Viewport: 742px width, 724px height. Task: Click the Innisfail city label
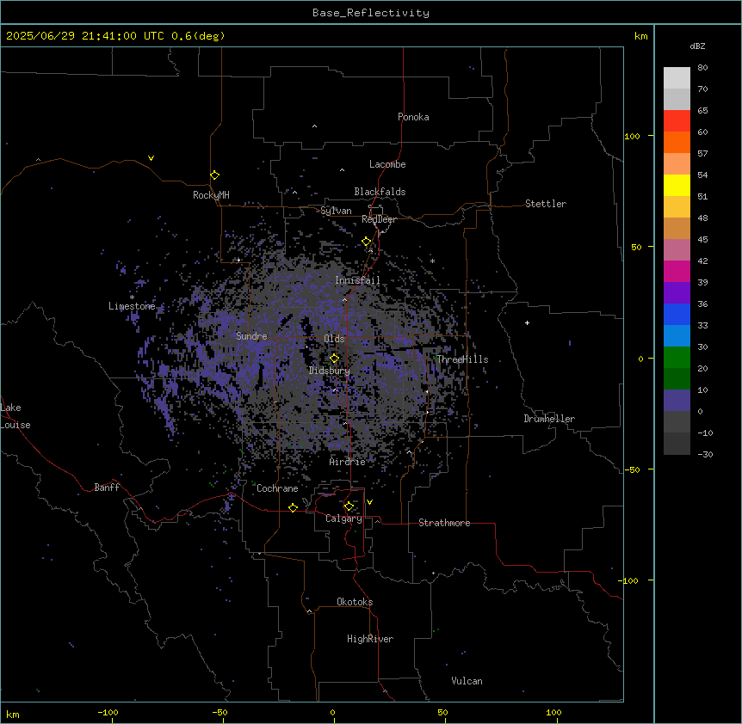357,280
